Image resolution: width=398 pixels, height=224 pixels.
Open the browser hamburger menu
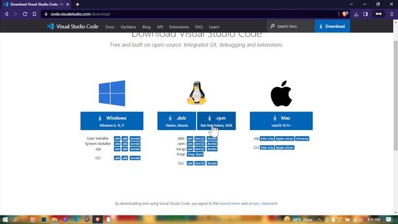pos(392,14)
